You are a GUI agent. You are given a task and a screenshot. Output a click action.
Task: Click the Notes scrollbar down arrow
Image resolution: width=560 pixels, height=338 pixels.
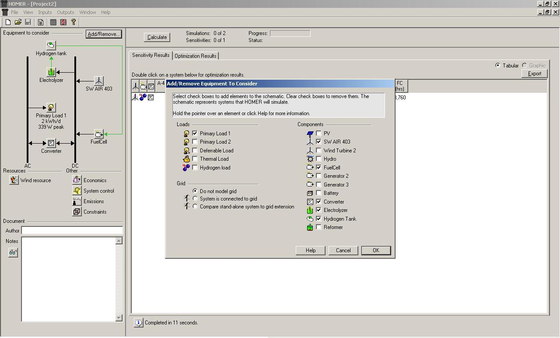tap(119, 318)
